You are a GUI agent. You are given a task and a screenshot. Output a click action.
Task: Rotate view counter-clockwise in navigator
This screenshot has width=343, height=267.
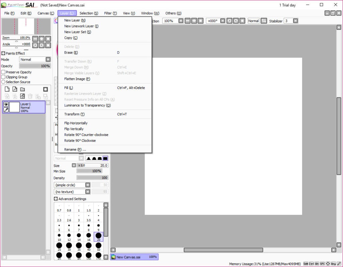click(35, 45)
